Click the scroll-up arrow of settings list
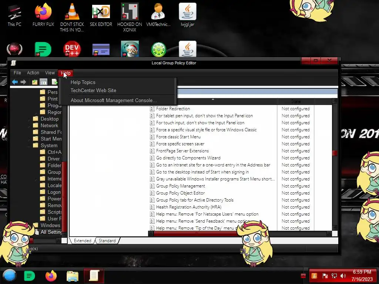Screen dimensions: 379x284 [x=335, y=101]
